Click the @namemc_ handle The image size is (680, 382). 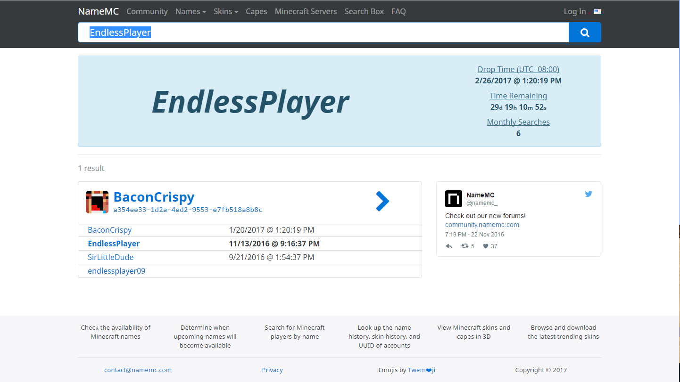[482, 203]
